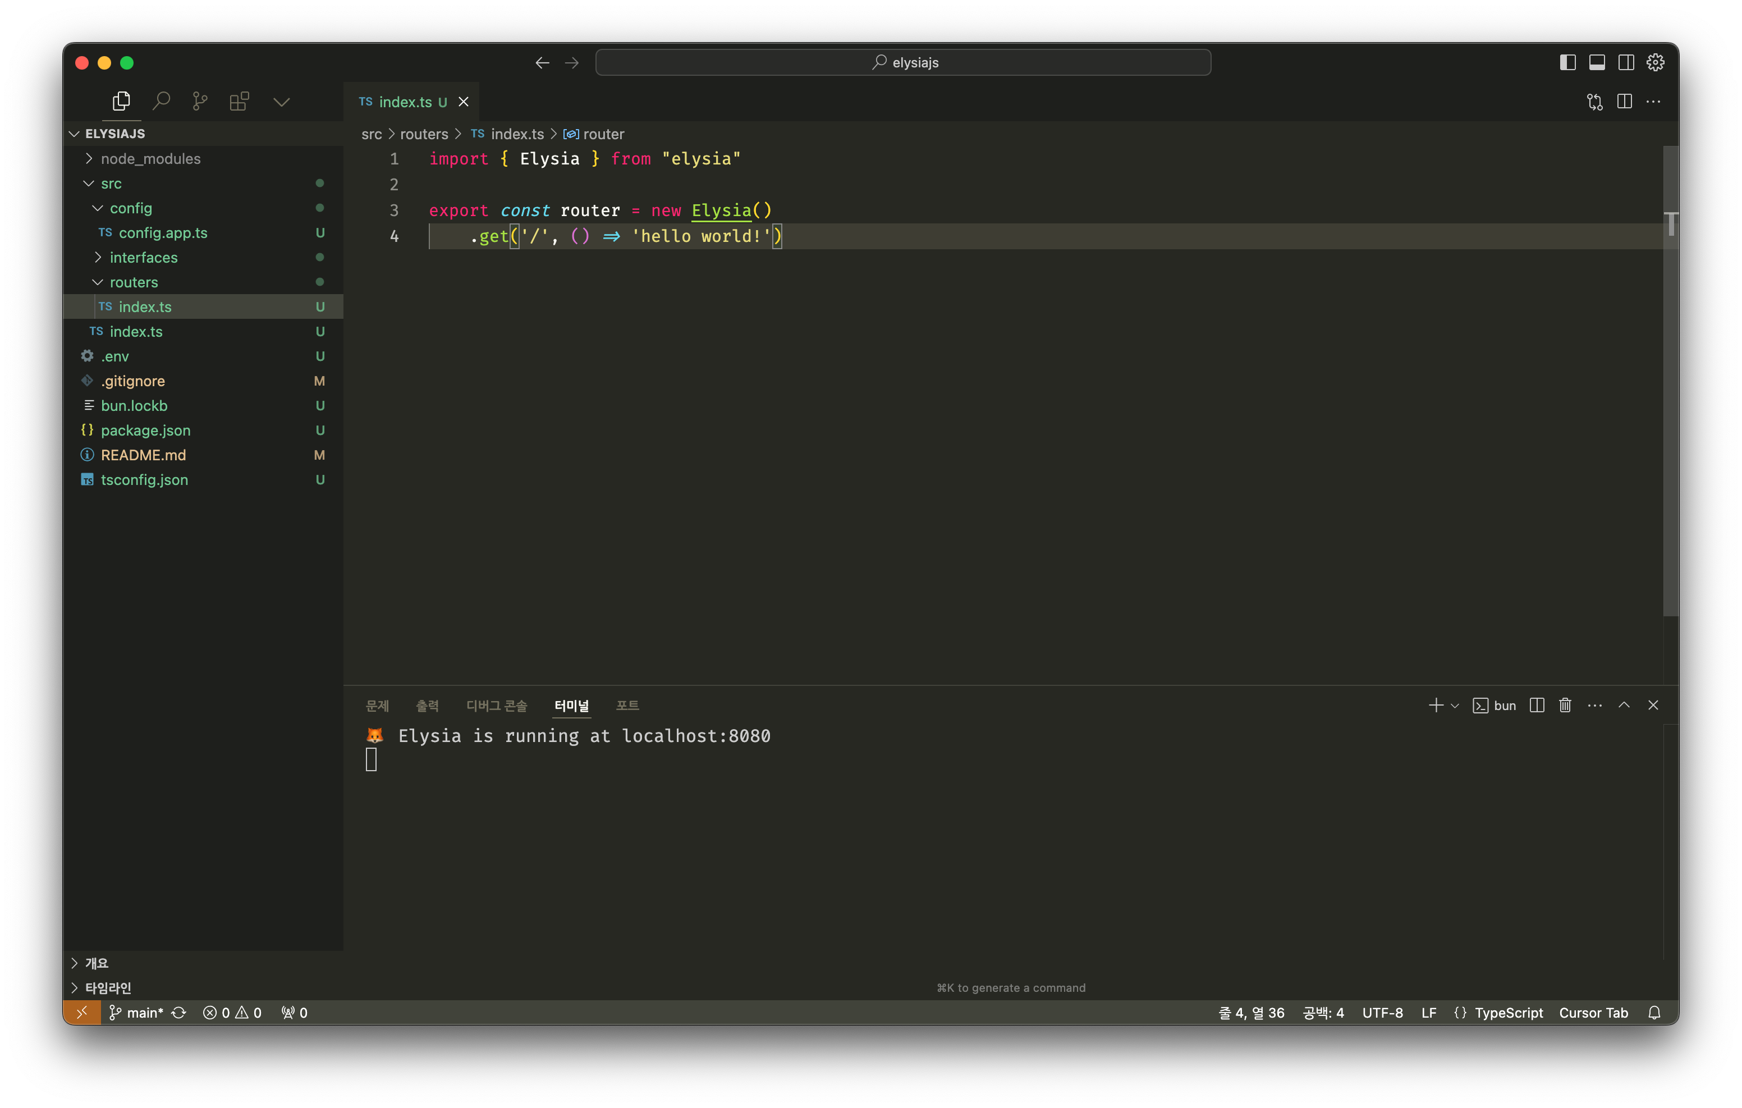Click the notifications bell in status bar

pos(1654,1013)
